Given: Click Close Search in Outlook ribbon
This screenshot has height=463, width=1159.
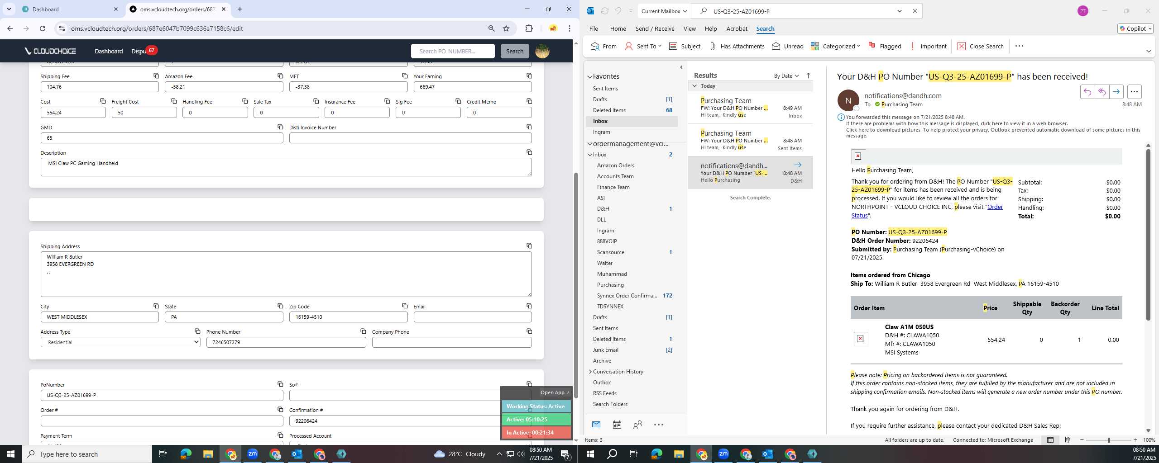Looking at the screenshot, I should [x=981, y=46].
